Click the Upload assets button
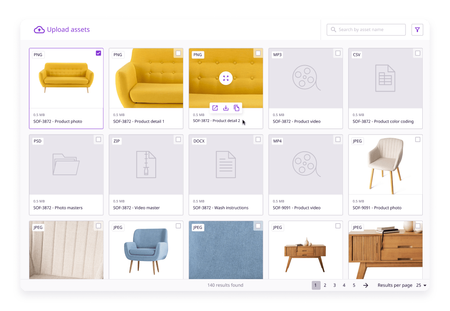Viewport: 450px width, 311px height. click(62, 29)
